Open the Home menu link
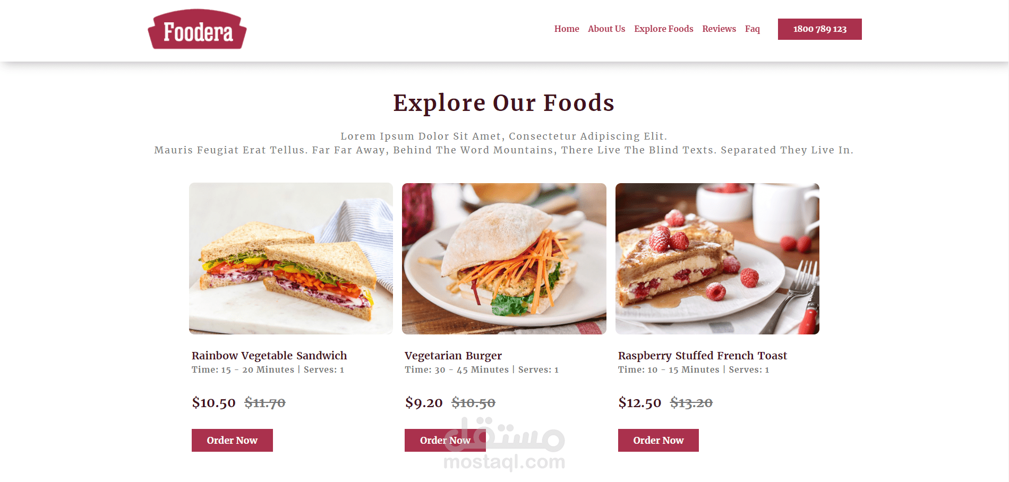The width and height of the screenshot is (1009, 482). pyautogui.click(x=567, y=29)
